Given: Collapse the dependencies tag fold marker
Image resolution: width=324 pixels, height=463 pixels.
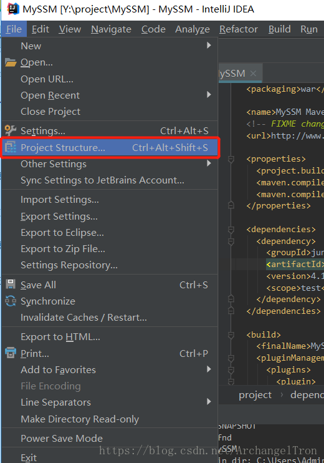Looking at the screenshot, I should pos(231,230).
